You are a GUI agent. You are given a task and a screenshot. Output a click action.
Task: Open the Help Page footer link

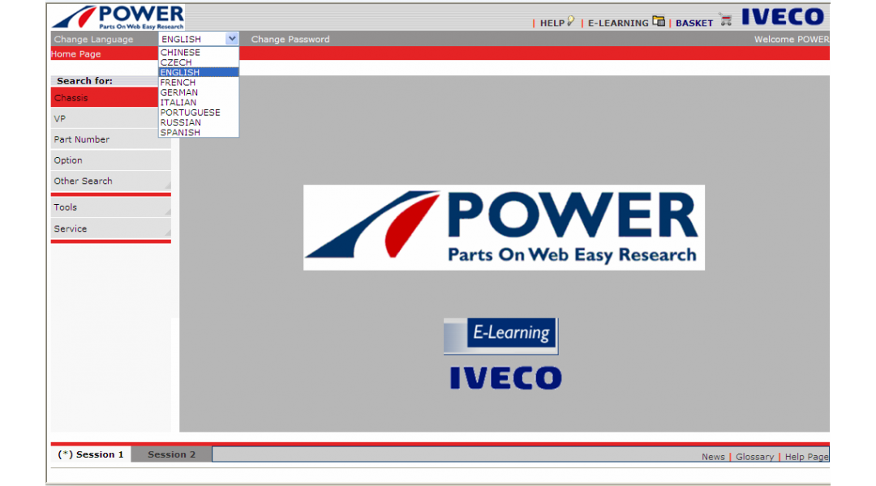tap(807, 456)
